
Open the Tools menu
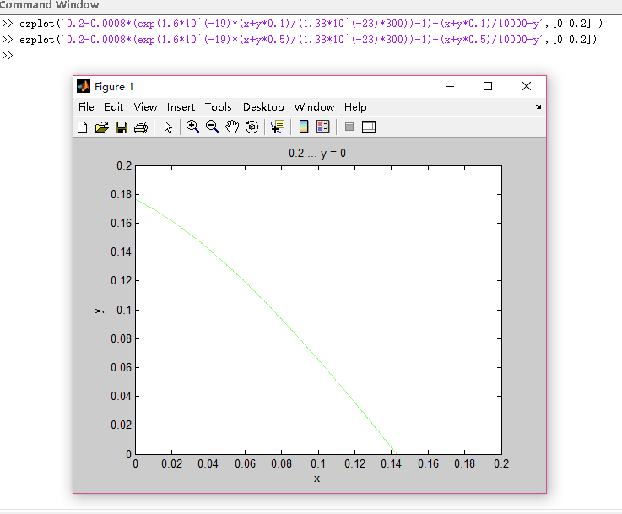[218, 107]
